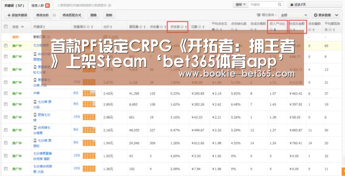
Task: Click the plus icon on 添加关键词
Action: click(9, 15)
